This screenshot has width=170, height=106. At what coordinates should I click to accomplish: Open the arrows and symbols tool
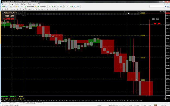click(29, 9)
